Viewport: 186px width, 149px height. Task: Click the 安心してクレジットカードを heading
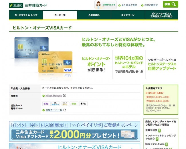pos(161,123)
